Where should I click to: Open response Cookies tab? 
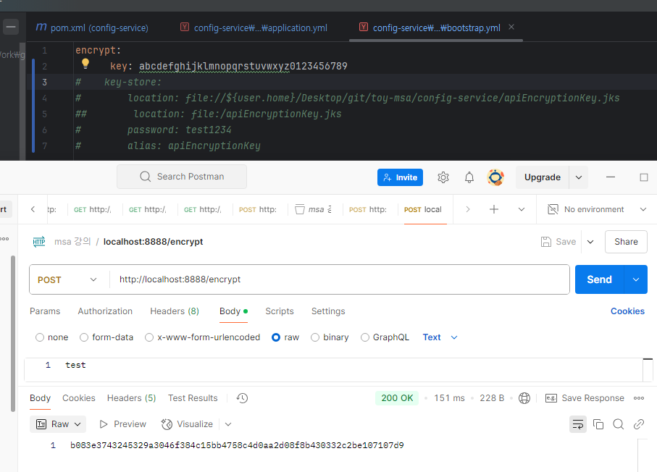tap(79, 398)
